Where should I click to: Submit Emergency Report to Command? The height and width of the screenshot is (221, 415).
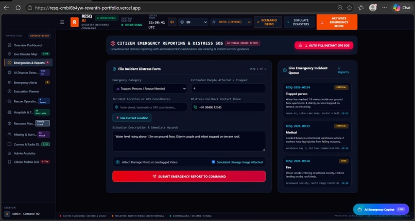click(189, 176)
